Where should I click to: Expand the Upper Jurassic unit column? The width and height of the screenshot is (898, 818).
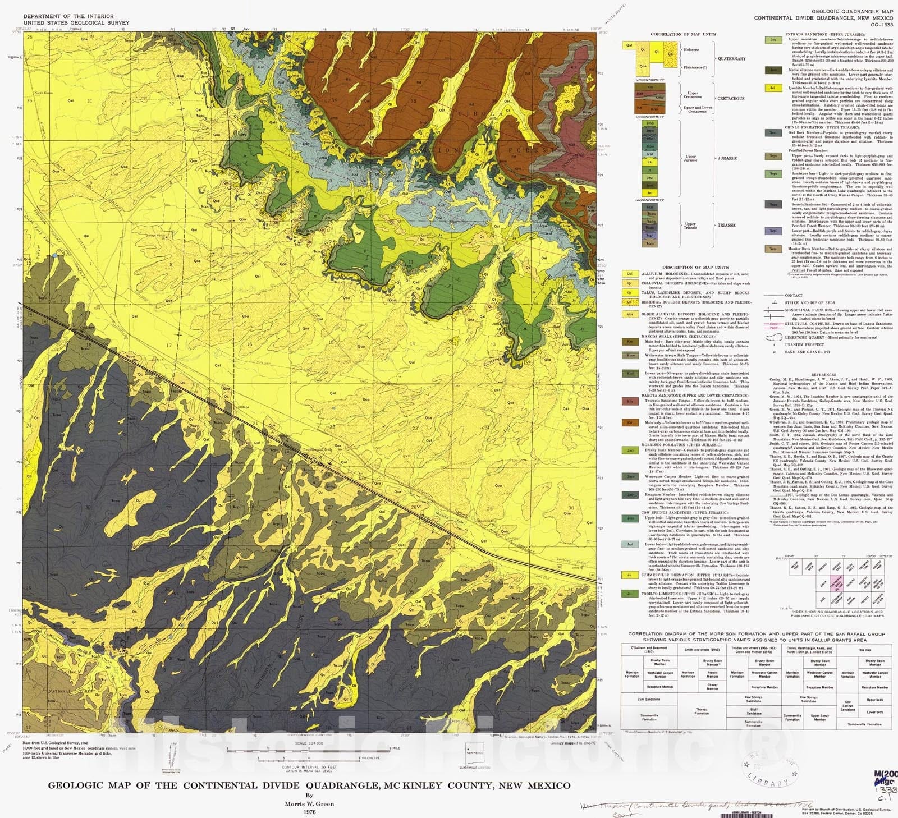(x=691, y=159)
